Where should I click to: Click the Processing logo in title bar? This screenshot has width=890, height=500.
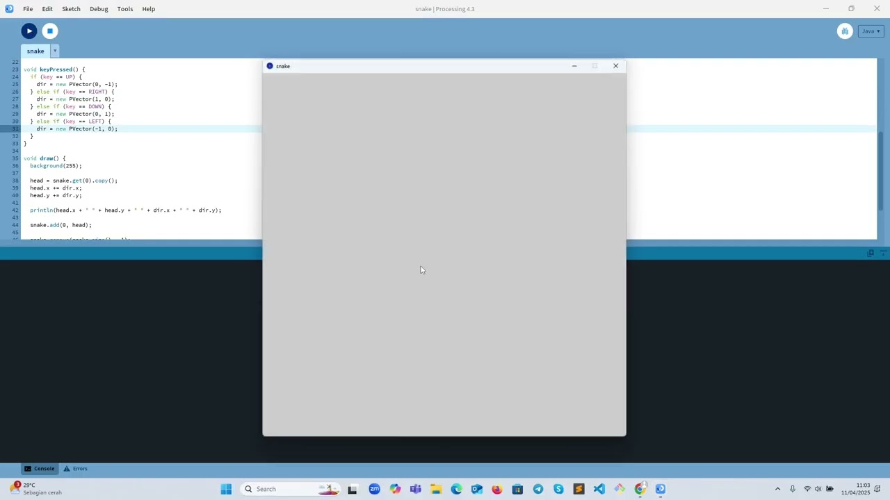pyautogui.click(x=9, y=9)
